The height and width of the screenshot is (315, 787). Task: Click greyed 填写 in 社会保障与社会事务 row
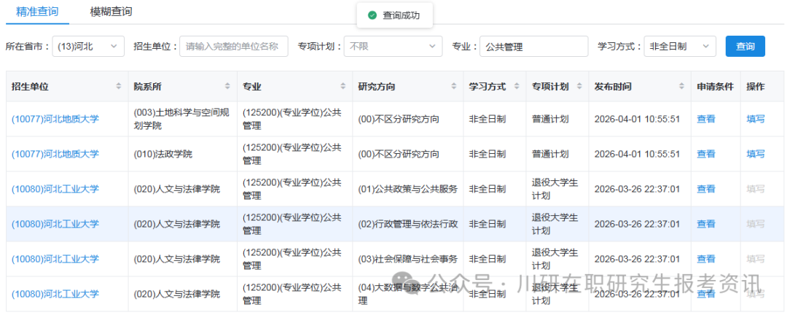[x=756, y=259]
